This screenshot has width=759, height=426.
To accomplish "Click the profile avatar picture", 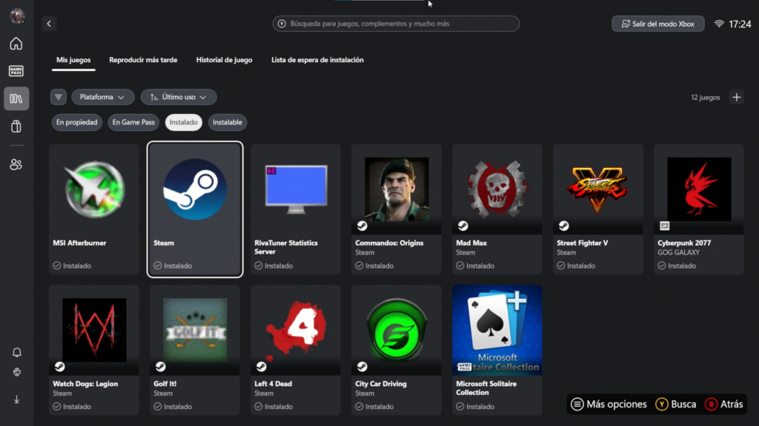I will [18, 16].
